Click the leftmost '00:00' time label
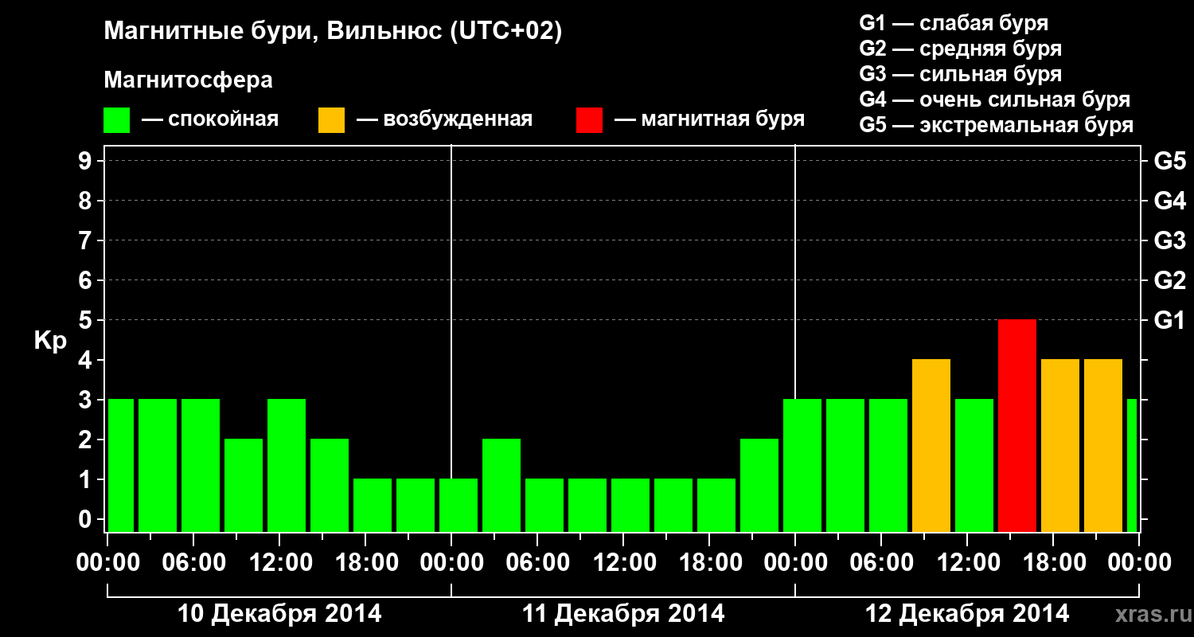The height and width of the screenshot is (637, 1194). pyautogui.click(x=107, y=563)
